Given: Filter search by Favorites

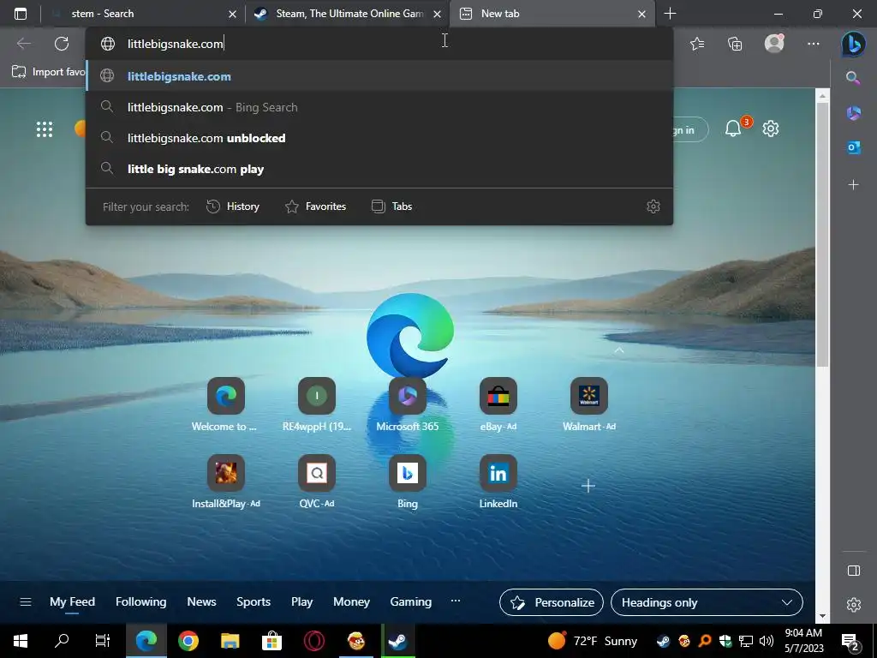Looking at the screenshot, I should (x=315, y=206).
